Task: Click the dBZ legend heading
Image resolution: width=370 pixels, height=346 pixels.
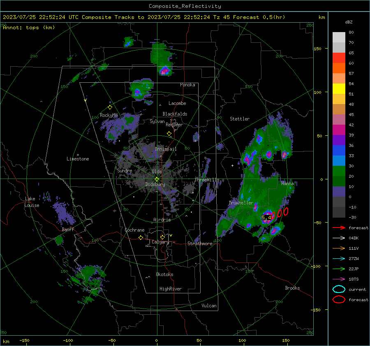Action: coord(349,22)
